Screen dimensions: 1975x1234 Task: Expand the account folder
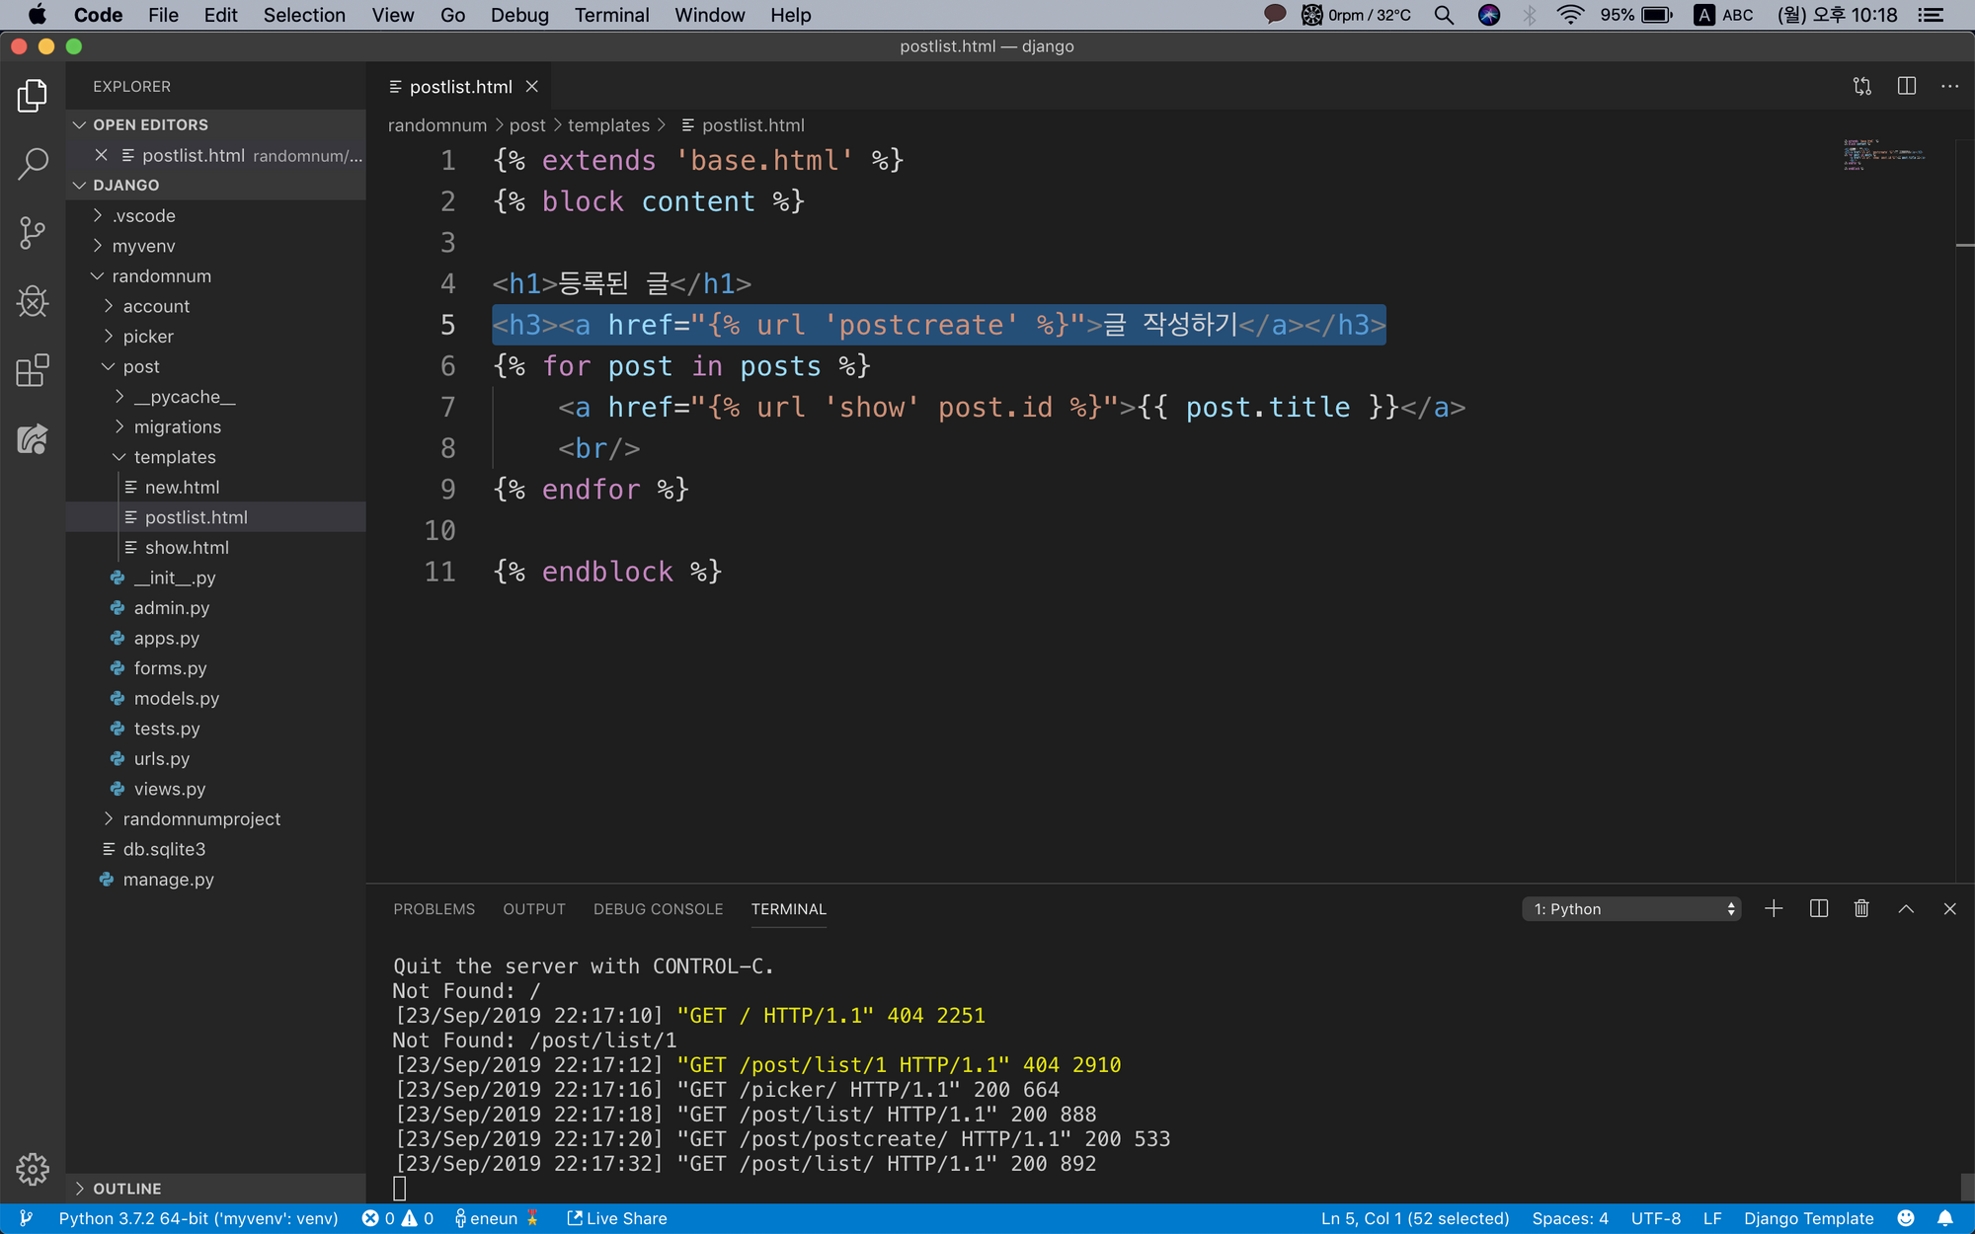pos(156,306)
